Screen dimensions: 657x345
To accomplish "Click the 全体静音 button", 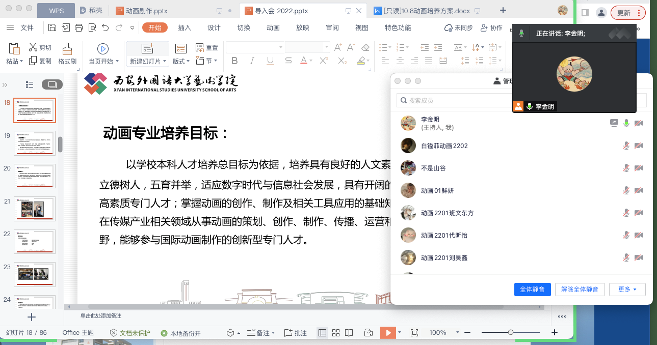I will [532, 290].
